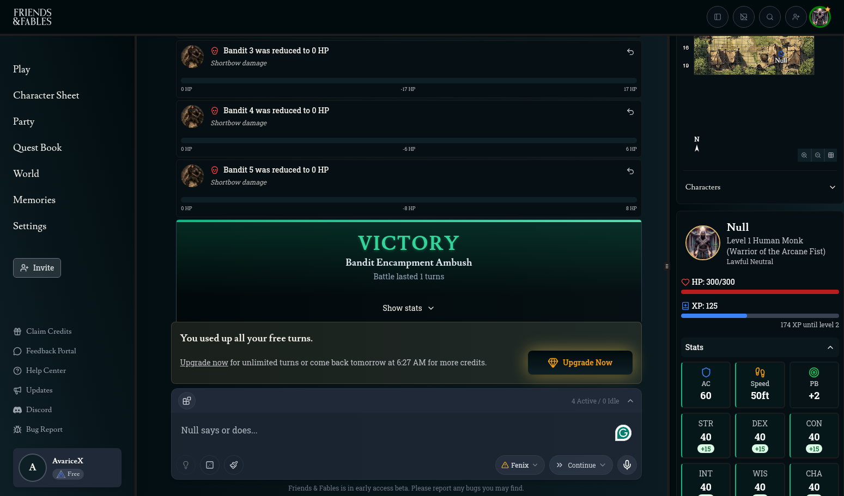Undo the Bandit 3 damage event
Screen dimensions: 844x496
point(630,52)
